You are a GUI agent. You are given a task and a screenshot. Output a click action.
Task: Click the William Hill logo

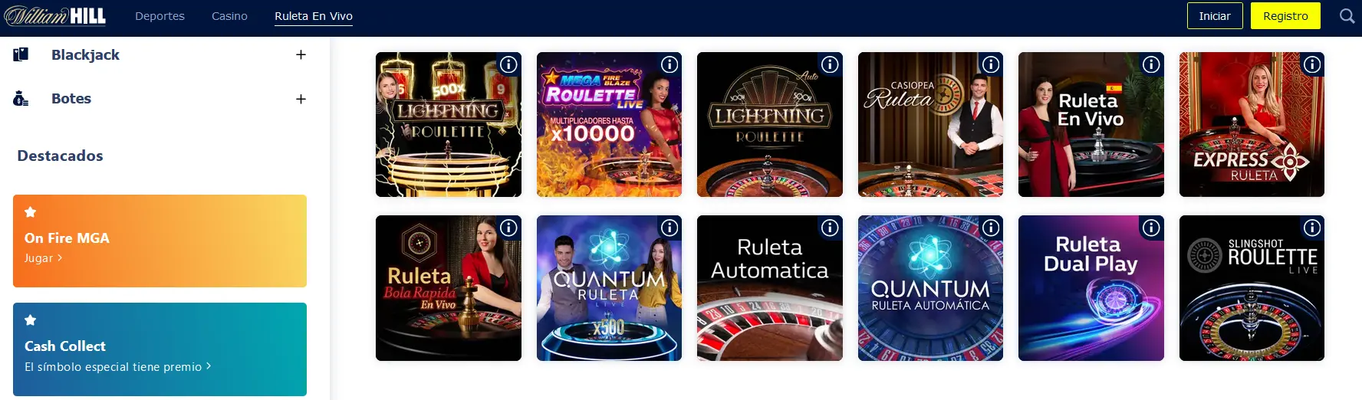(55, 15)
